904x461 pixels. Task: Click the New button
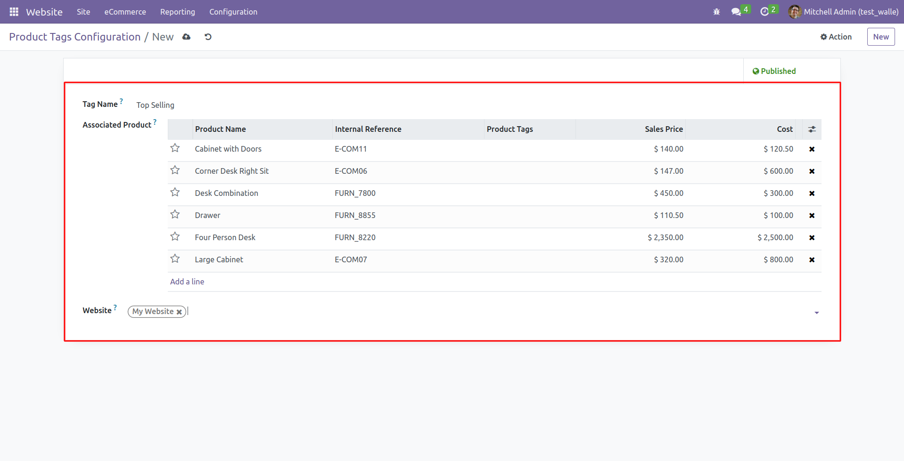[880, 37]
